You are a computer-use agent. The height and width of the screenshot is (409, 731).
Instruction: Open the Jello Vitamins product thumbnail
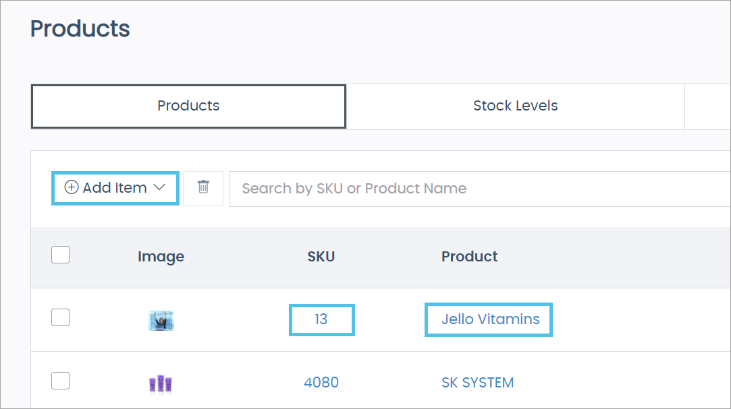(161, 320)
